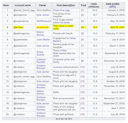
Task: Click the Rank column header
Action: [x=6, y=5]
